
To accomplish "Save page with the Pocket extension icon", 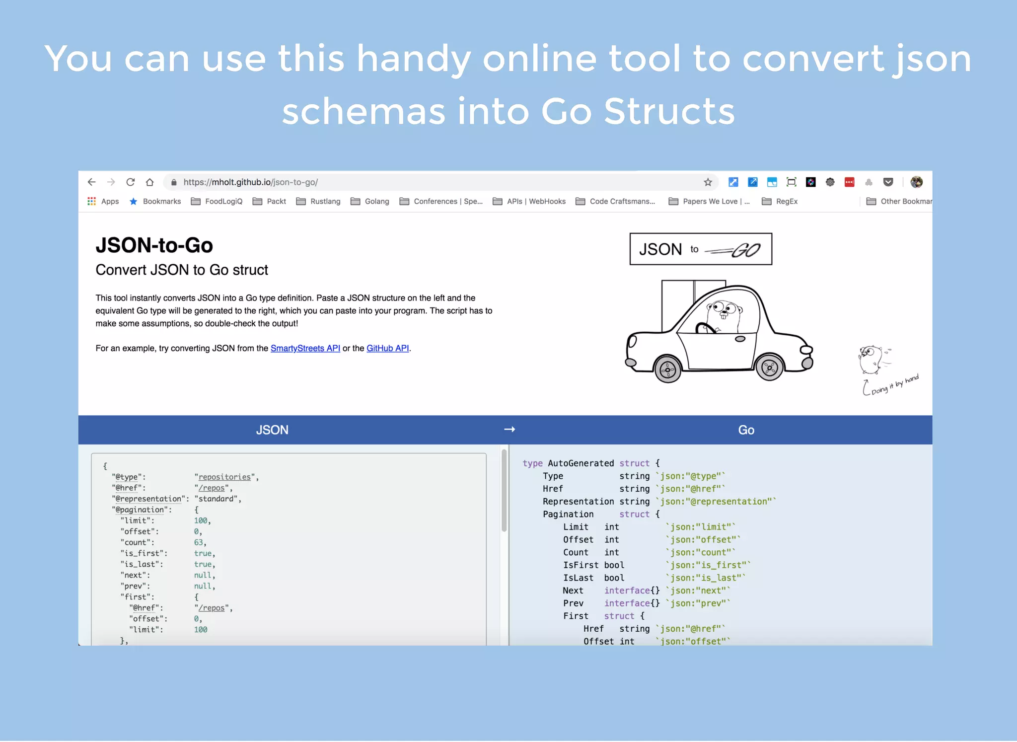I will coord(888,182).
